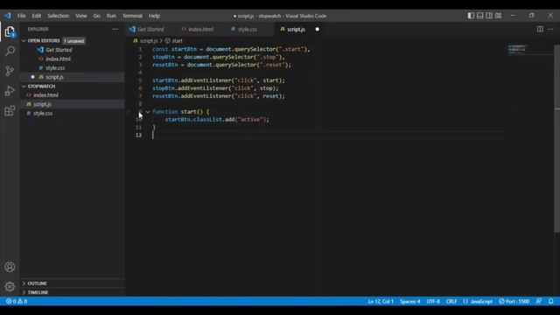Open Customize Layout icon
560x315 pixels.
coord(498,16)
